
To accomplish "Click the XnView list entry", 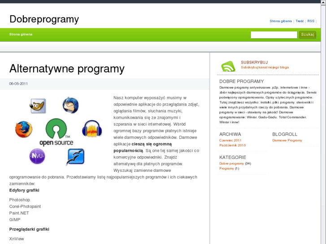I will click(x=17, y=239).
